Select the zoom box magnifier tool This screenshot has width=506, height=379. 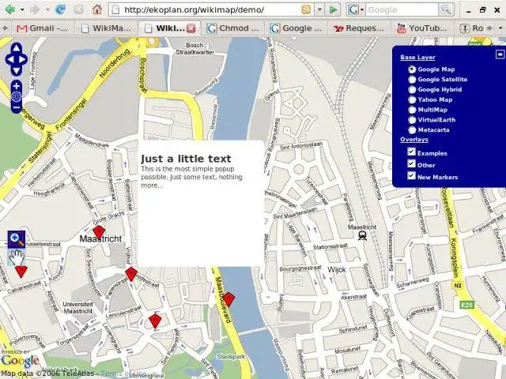[17, 239]
